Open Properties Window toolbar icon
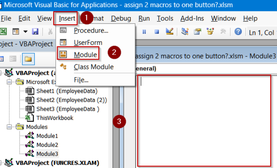 [x=197, y=31]
